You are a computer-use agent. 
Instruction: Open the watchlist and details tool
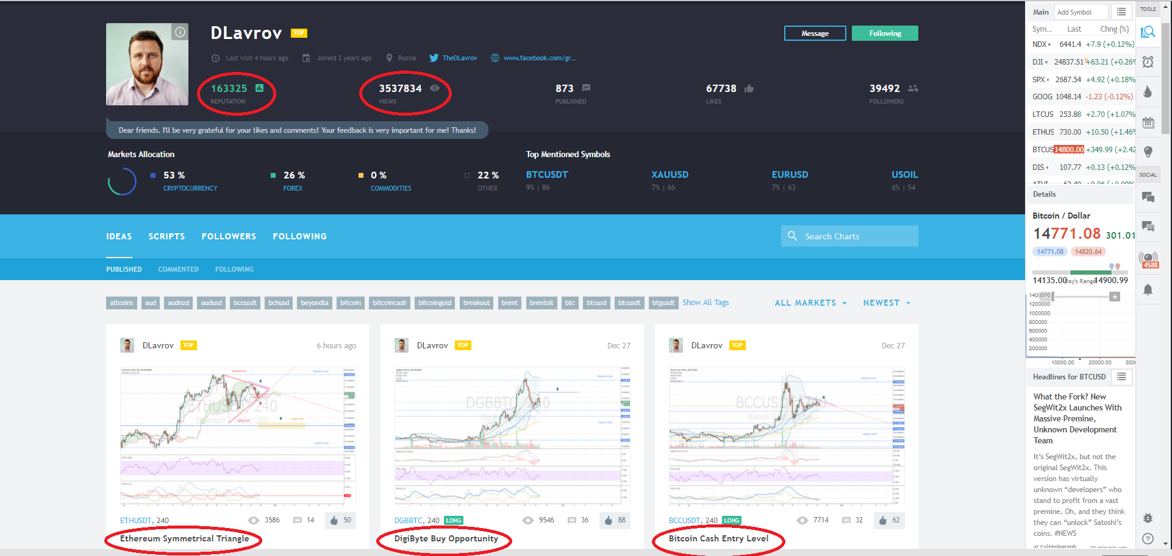click(1148, 32)
